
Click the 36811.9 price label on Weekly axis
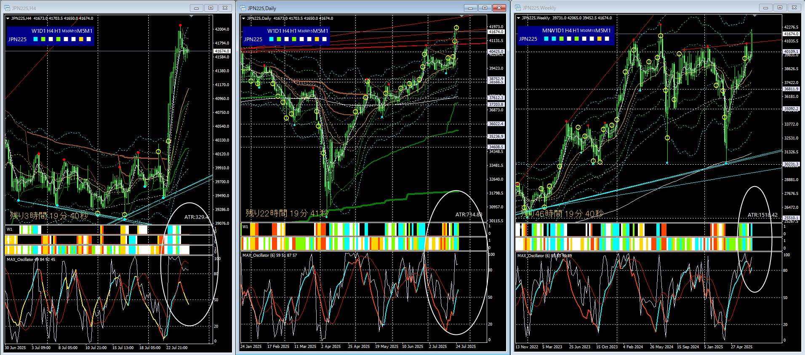[x=791, y=89]
